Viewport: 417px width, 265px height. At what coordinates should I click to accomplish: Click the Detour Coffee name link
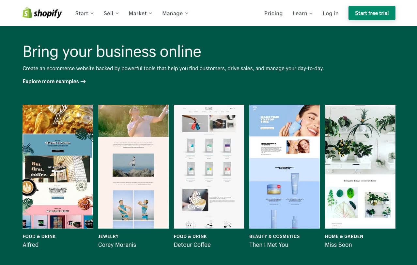pos(192,245)
